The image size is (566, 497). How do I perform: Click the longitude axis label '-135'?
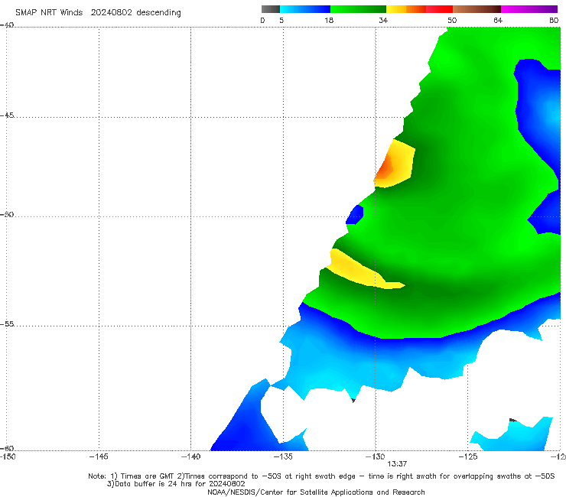(283, 456)
